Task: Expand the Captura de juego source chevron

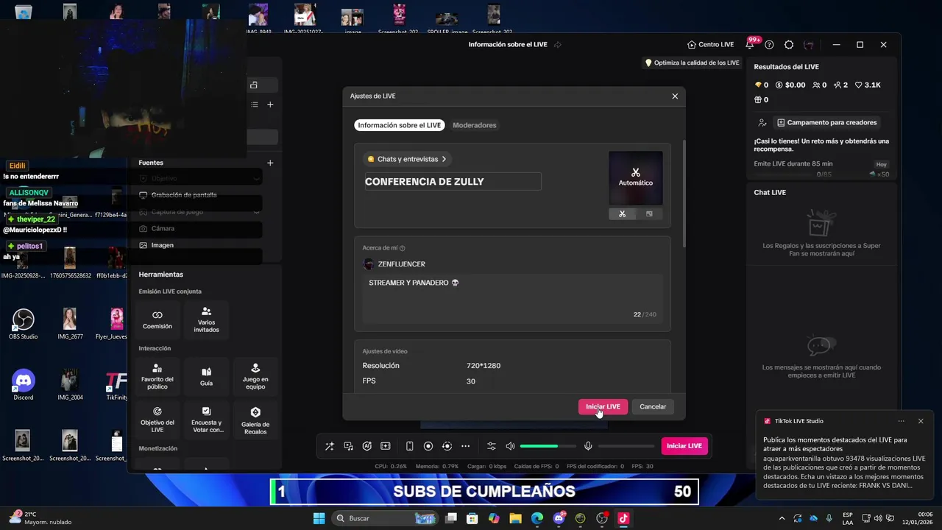Action: [x=256, y=212]
